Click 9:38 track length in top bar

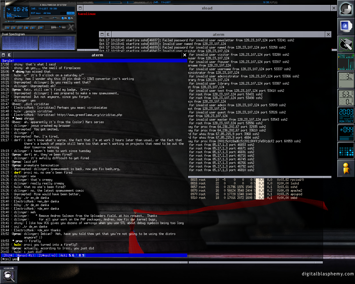(x=266, y=2)
